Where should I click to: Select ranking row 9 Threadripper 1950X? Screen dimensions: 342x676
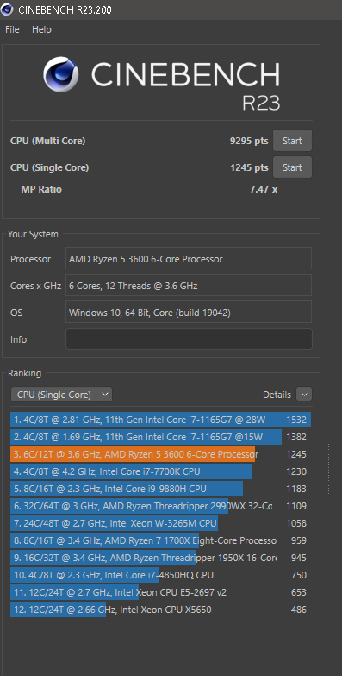pos(160,558)
